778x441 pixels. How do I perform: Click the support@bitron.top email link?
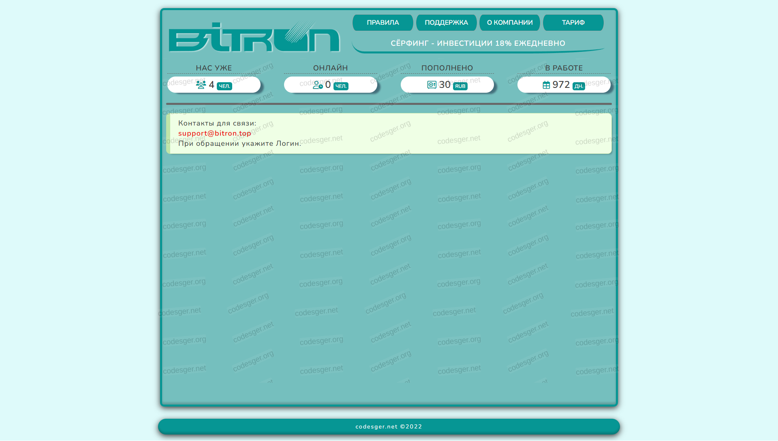(215, 133)
